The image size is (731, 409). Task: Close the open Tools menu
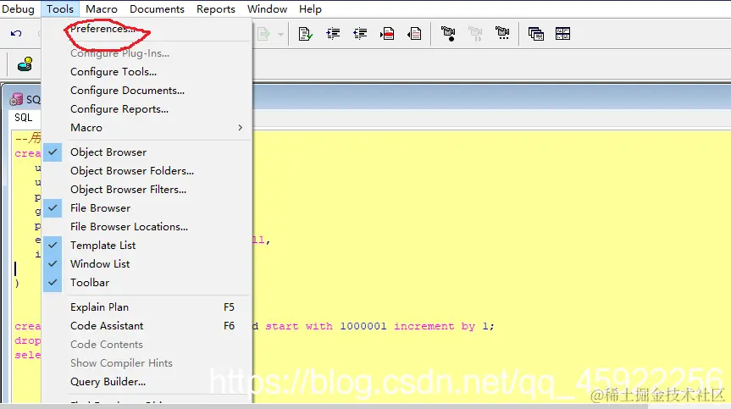60,9
